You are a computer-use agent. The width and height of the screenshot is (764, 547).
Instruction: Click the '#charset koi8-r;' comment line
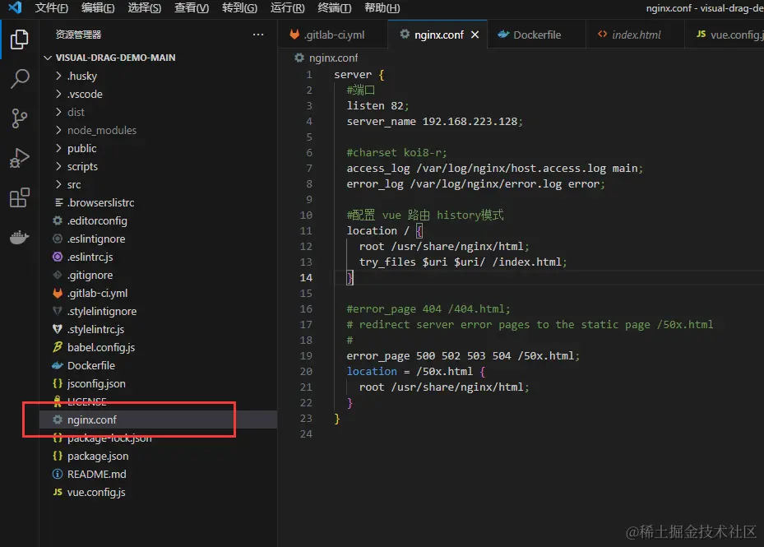coord(396,153)
